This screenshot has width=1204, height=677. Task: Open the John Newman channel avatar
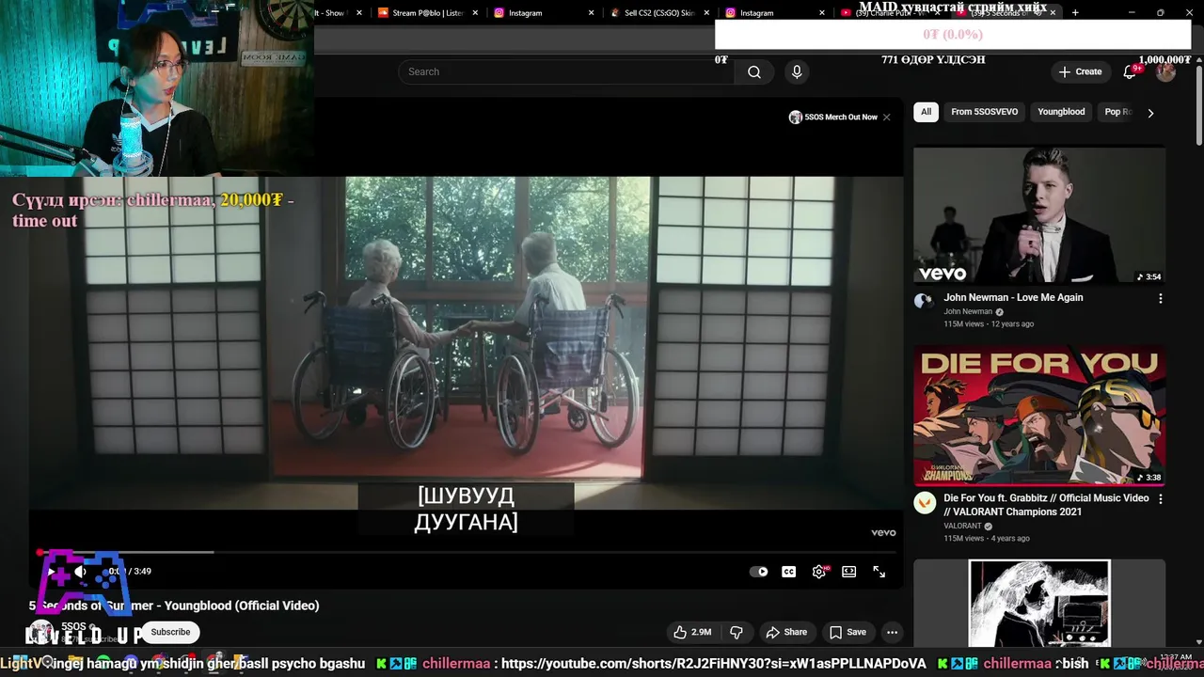923,301
